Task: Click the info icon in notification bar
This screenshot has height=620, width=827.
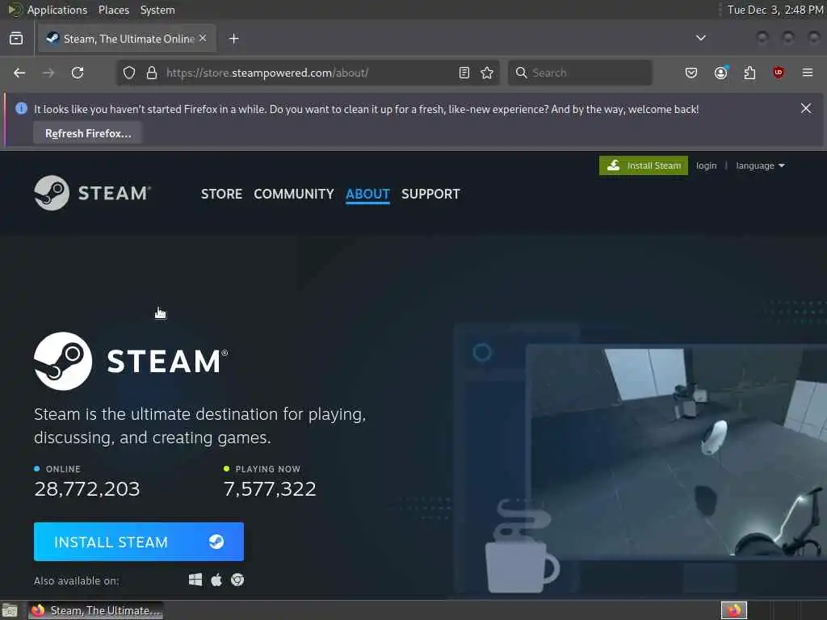Action: click(x=21, y=109)
